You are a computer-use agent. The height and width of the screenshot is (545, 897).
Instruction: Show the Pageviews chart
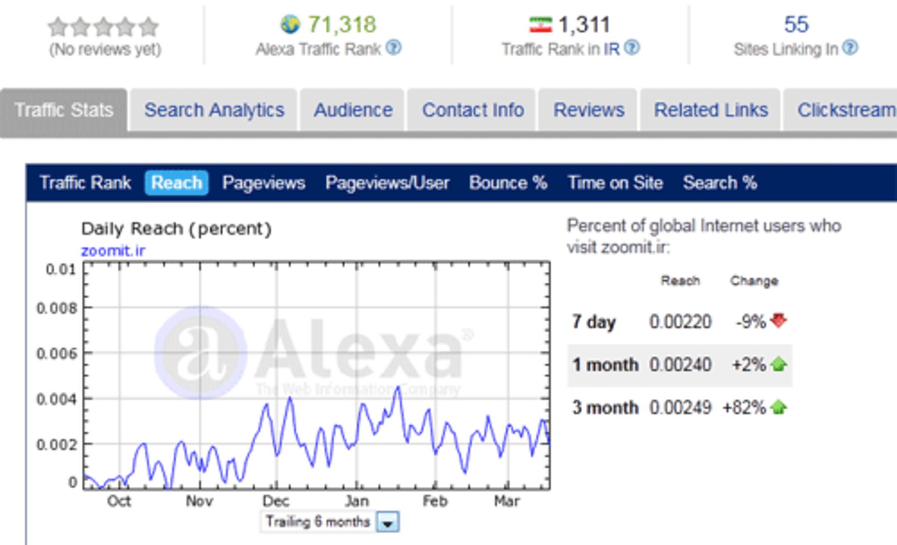263,183
